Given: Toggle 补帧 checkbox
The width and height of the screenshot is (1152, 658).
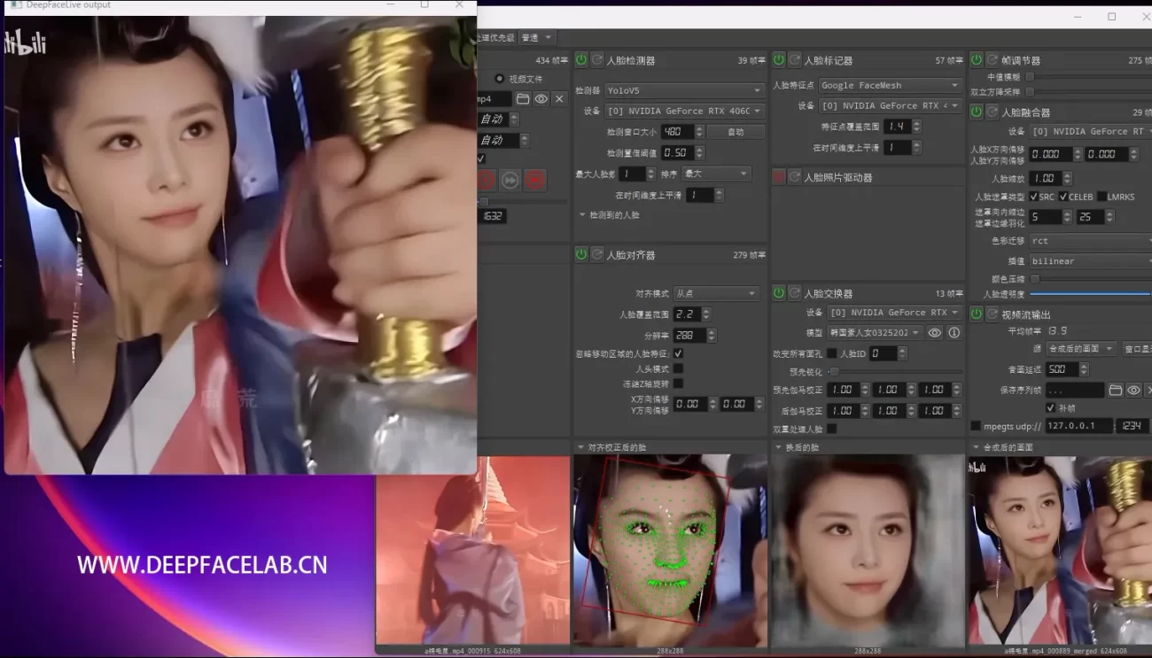Looking at the screenshot, I should [1051, 407].
